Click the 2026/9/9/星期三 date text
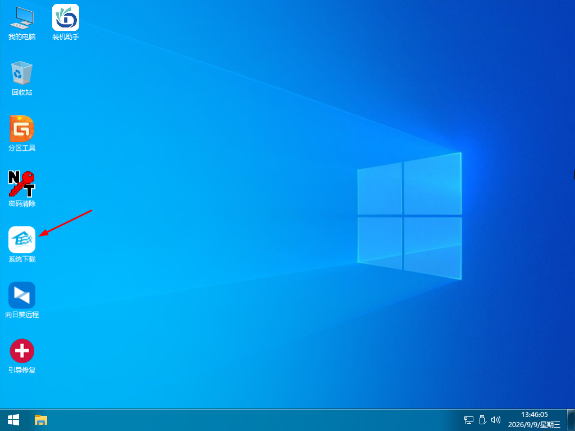This screenshot has width=575, height=431. (535, 424)
